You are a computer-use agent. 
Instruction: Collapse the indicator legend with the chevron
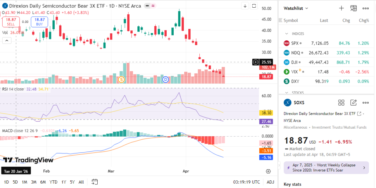click(x=7, y=41)
